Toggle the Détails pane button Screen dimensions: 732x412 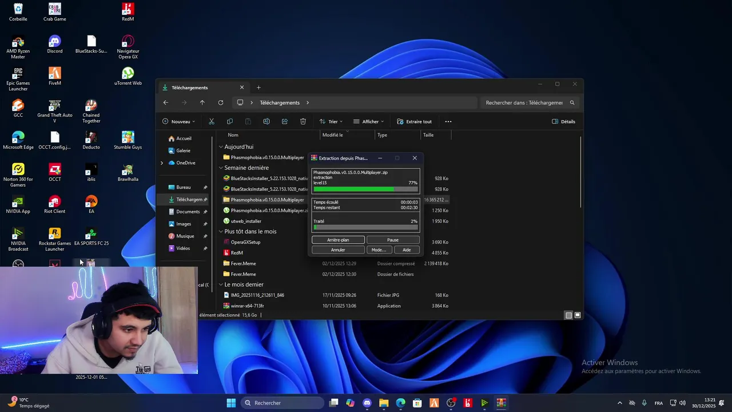coord(564,121)
